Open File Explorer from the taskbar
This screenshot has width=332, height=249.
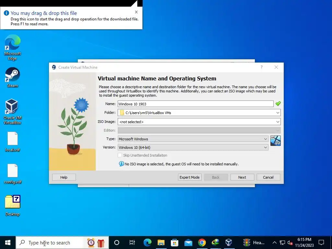pos(161,243)
